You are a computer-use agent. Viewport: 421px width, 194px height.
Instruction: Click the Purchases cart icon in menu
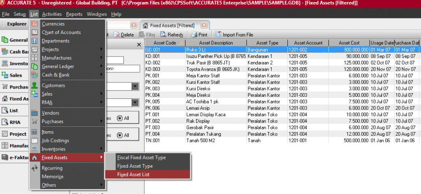[x=35, y=122]
